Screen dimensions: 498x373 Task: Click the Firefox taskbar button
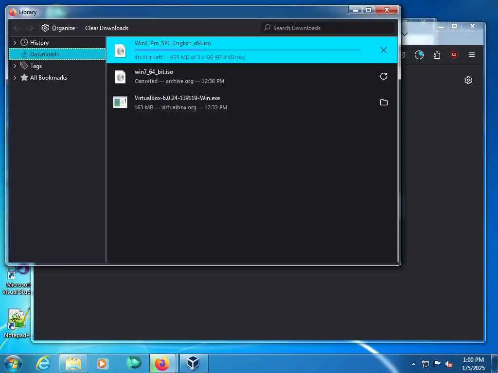tap(162, 363)
